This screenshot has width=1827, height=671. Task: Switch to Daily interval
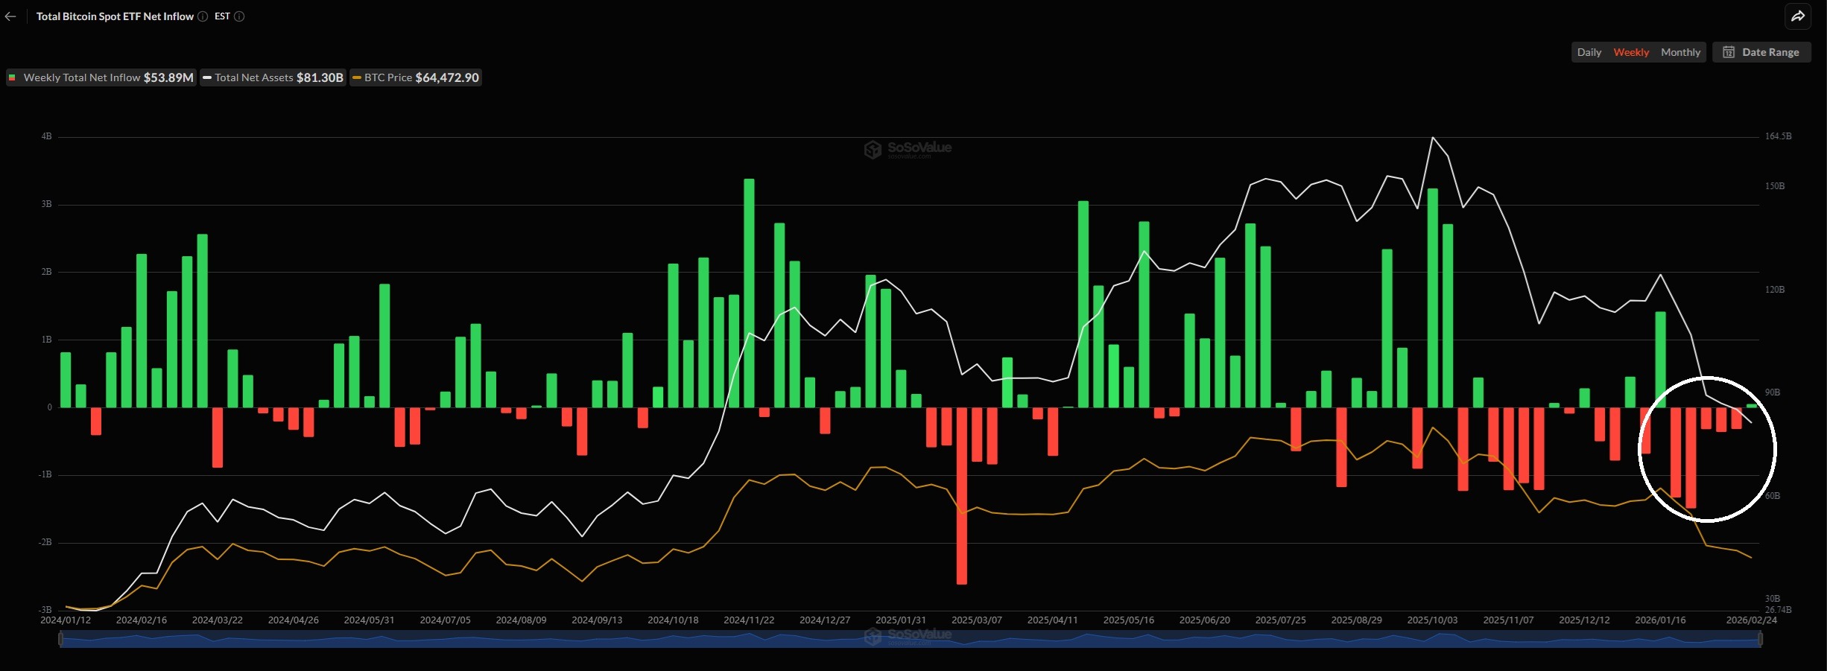click(1589, 52)
